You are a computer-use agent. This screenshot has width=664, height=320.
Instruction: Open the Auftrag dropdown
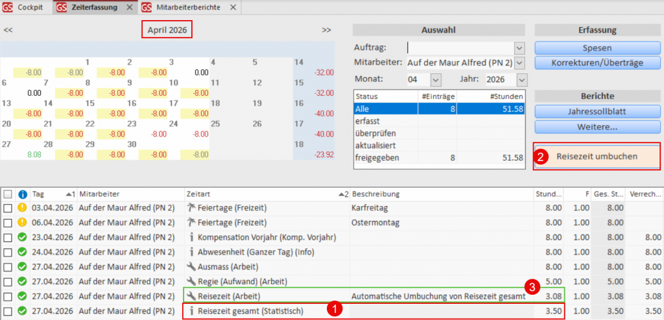coord(519,48)
